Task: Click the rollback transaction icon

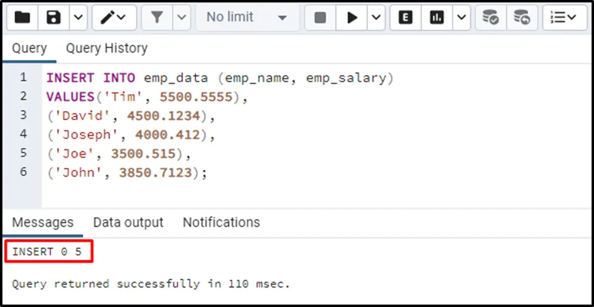Action: pos(521,18)
